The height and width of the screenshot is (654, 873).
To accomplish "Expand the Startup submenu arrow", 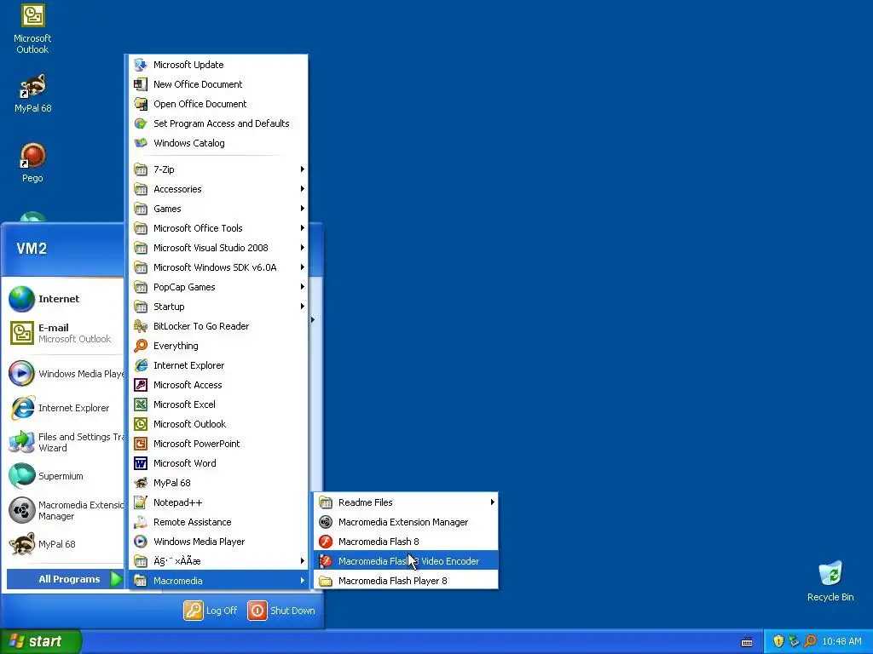I will (303, 307).
